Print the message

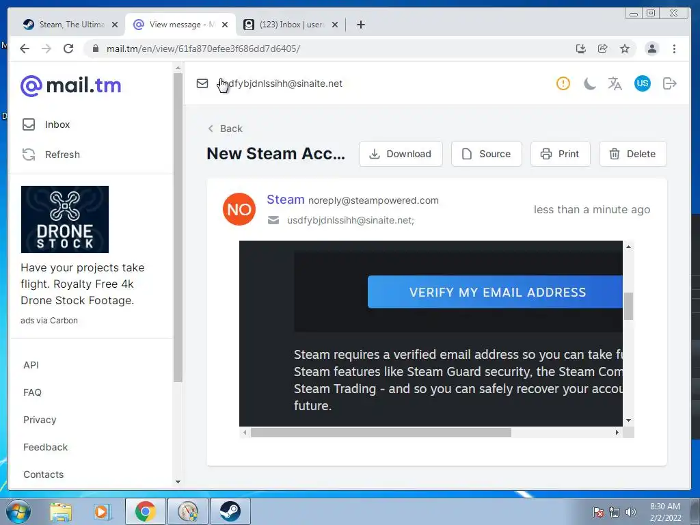coord(560,154)
